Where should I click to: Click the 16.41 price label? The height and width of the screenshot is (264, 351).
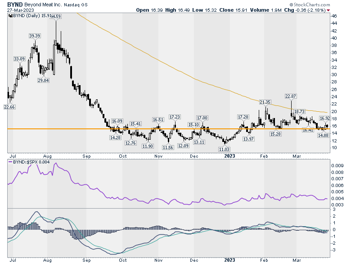[x=308, y=130]
